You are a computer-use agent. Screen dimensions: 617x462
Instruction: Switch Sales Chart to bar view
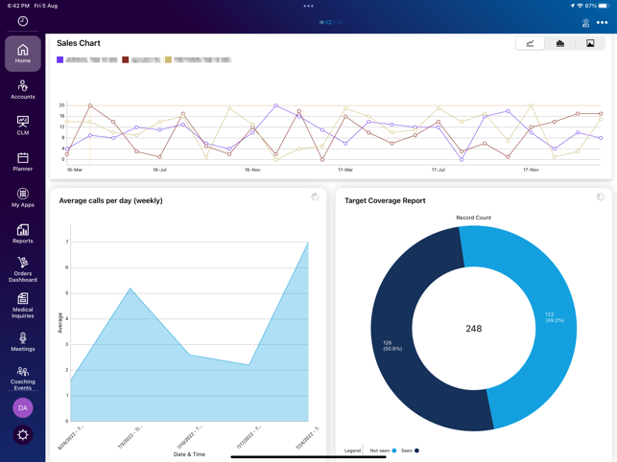560,43
